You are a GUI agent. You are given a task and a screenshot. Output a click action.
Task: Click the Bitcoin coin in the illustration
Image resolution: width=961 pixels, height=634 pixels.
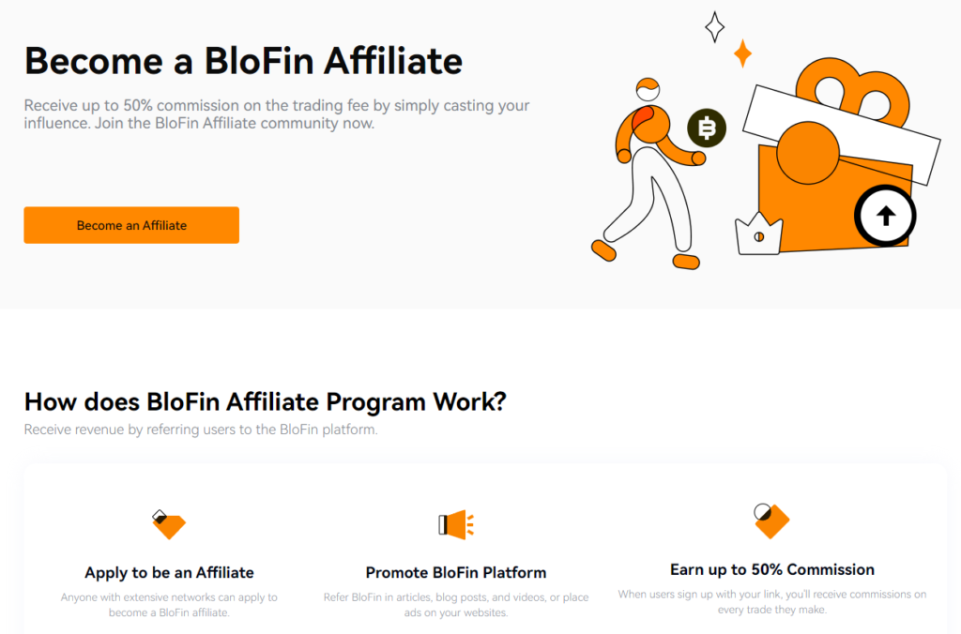705,128
